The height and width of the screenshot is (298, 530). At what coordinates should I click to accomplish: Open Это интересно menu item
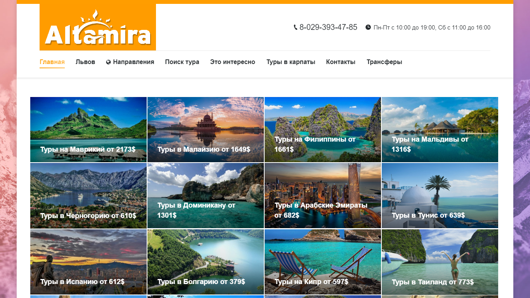(233, 62)
